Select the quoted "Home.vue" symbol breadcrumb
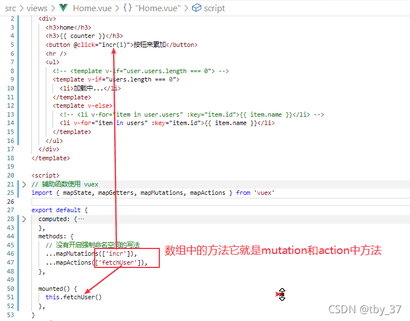 (158, 8)
